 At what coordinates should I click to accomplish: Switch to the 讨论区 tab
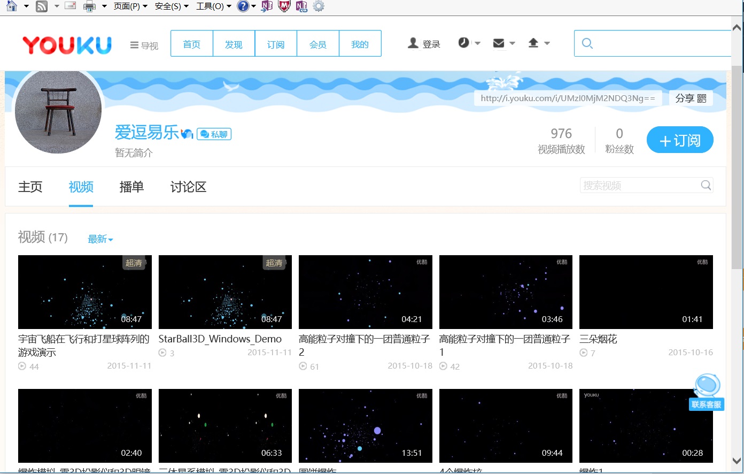point(188,187)
